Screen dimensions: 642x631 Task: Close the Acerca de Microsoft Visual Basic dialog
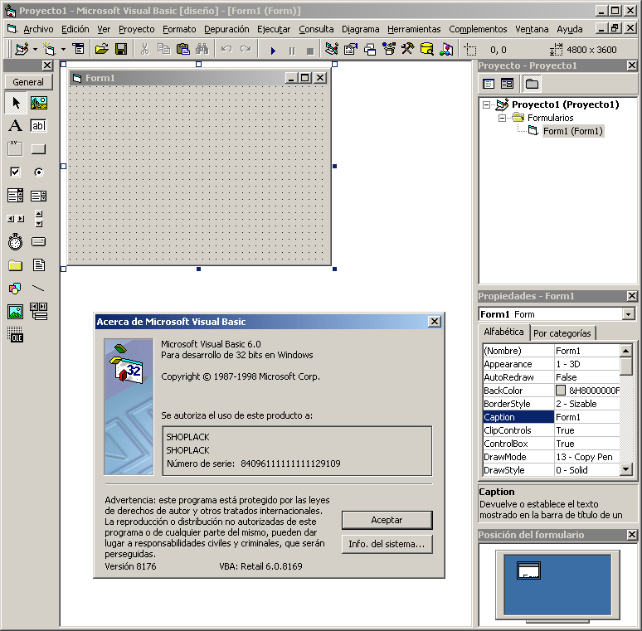point(435,322)
